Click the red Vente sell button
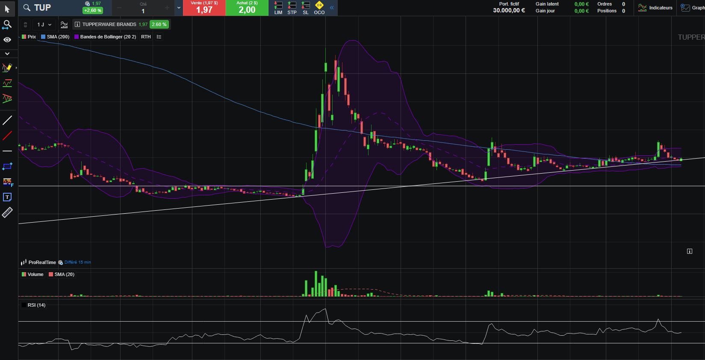 click(204, 8)
